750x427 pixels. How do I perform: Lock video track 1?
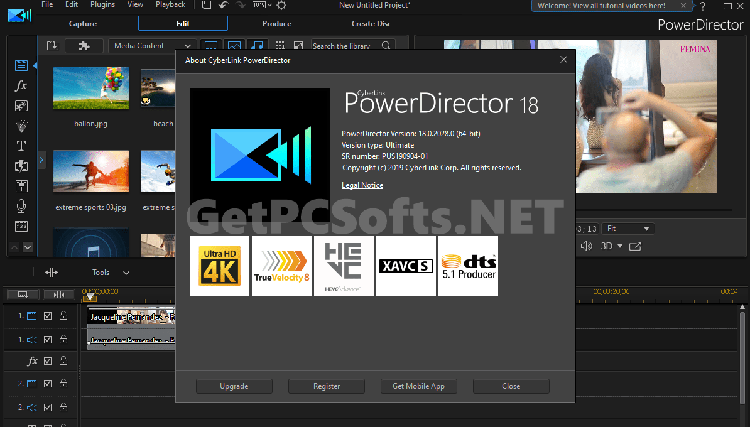pyautogui.click(x=63, y=316)
